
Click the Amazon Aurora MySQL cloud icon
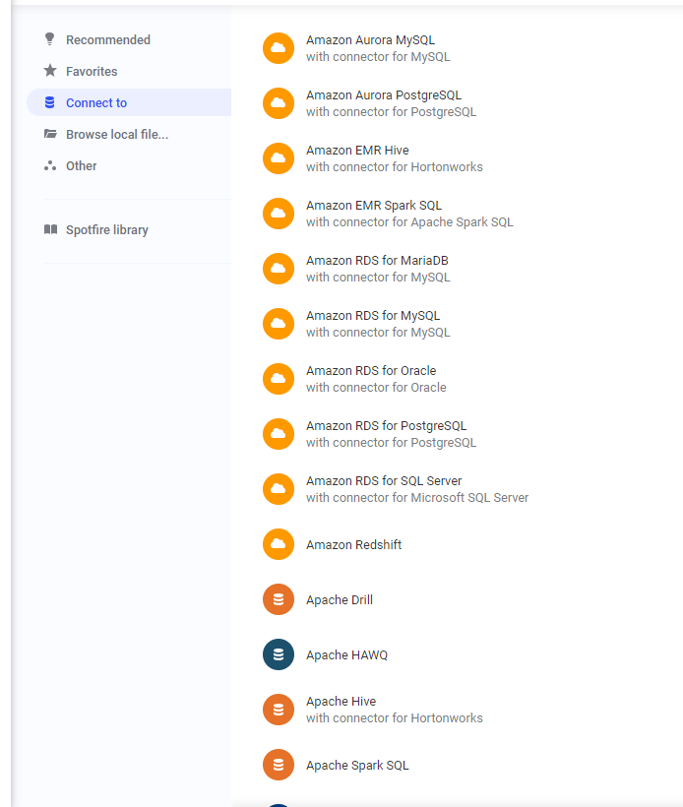[x=279, y=48]
